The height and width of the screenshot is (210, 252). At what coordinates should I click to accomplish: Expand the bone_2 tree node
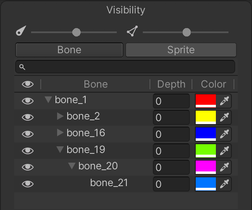coord(60,116)
